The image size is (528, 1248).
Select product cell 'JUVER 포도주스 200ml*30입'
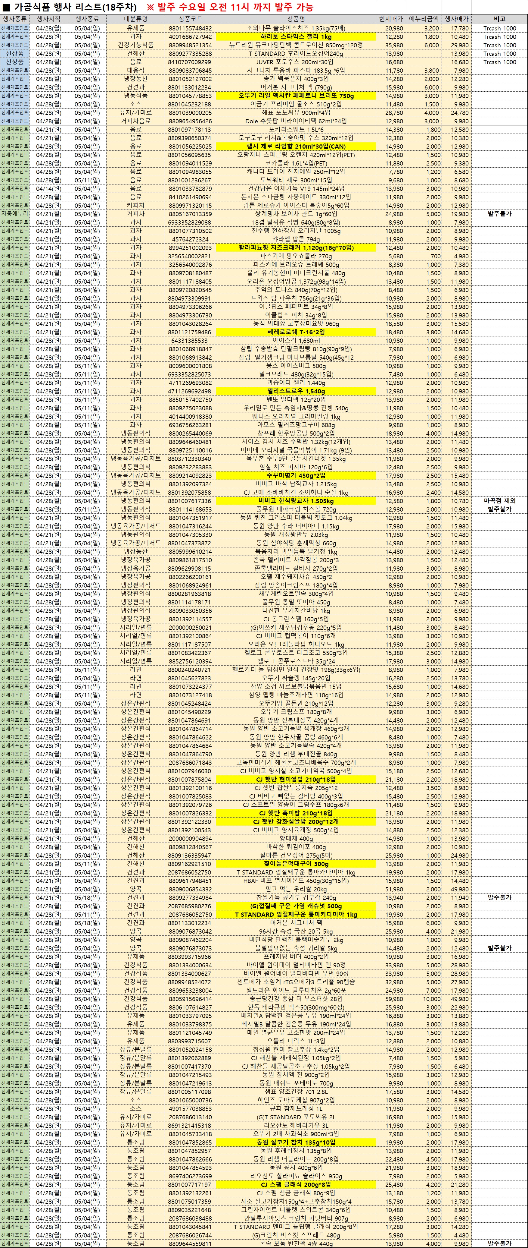tap(296, 62)
